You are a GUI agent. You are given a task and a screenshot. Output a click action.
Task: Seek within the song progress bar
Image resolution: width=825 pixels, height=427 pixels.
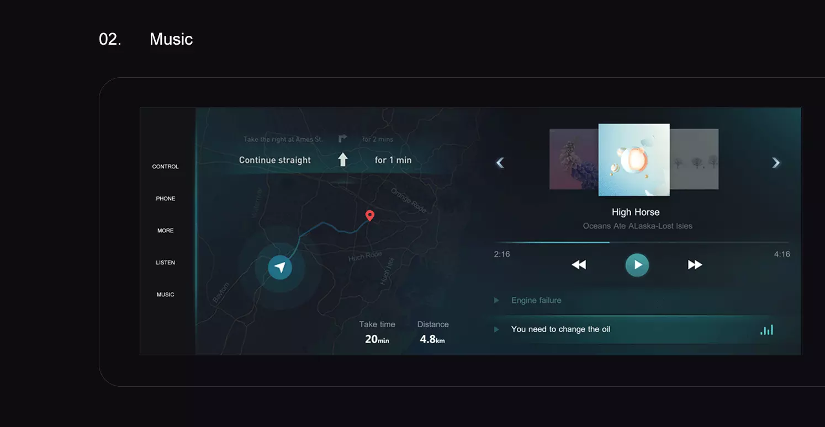tap(642, 242)
